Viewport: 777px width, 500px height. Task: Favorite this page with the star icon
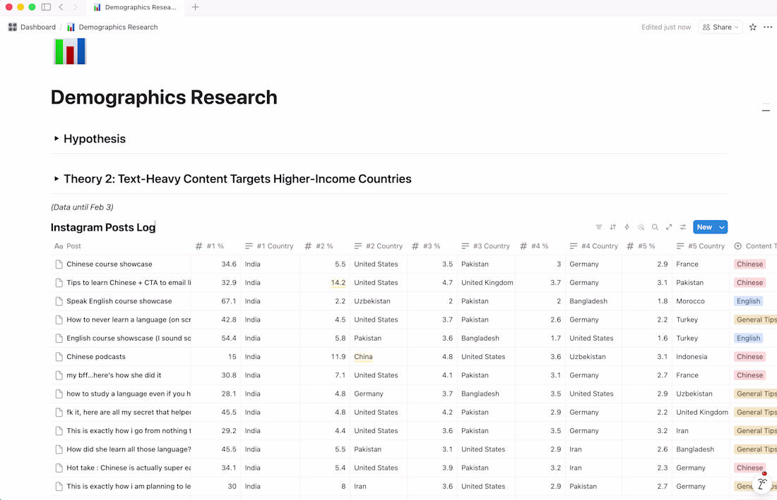point(753,28)
